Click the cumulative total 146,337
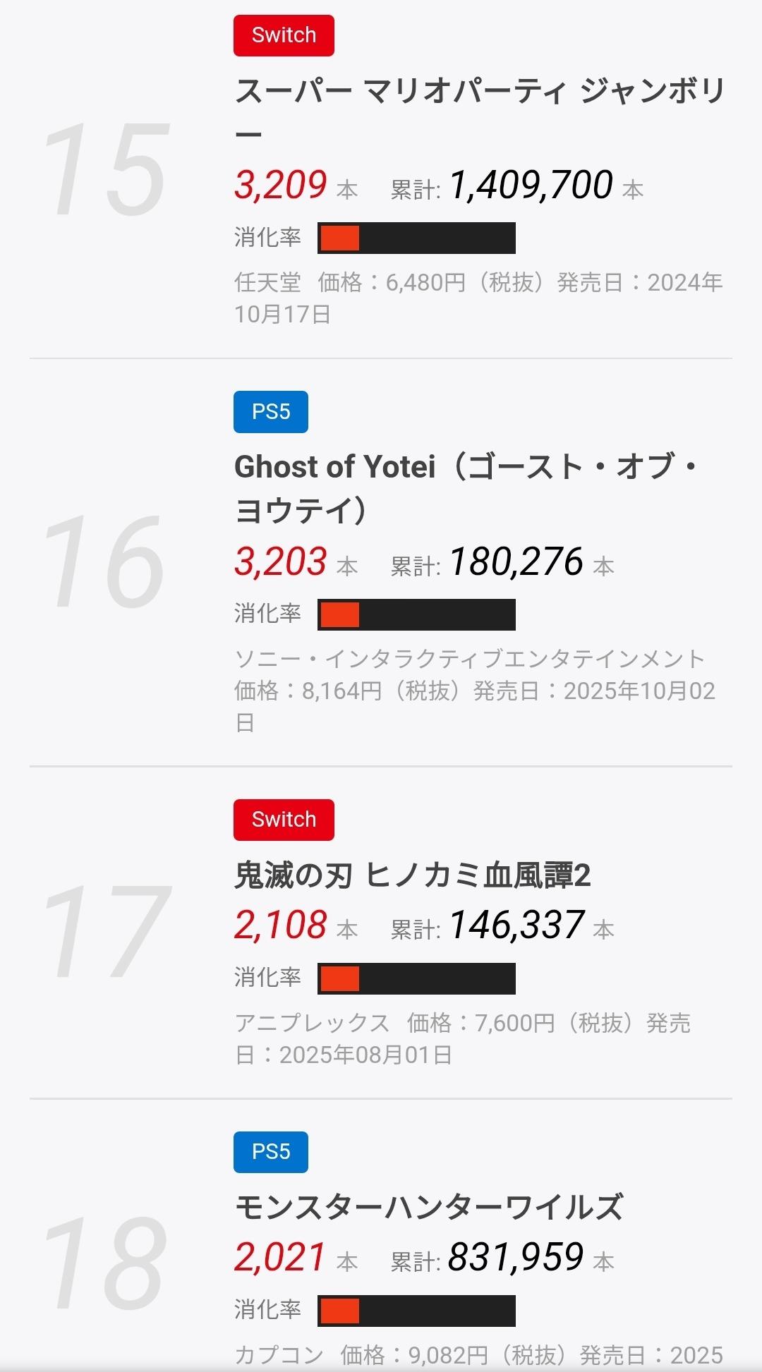The height and width of the screenshot is (1372, 762). [516, 925]
